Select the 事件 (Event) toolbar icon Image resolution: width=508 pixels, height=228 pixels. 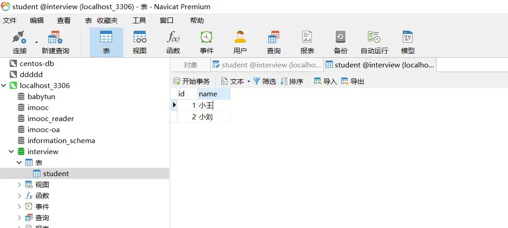(x=206, y=42)
